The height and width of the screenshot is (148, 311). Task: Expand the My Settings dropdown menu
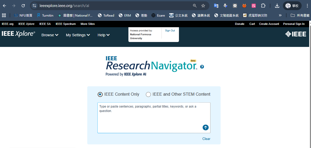coord(78,35)
